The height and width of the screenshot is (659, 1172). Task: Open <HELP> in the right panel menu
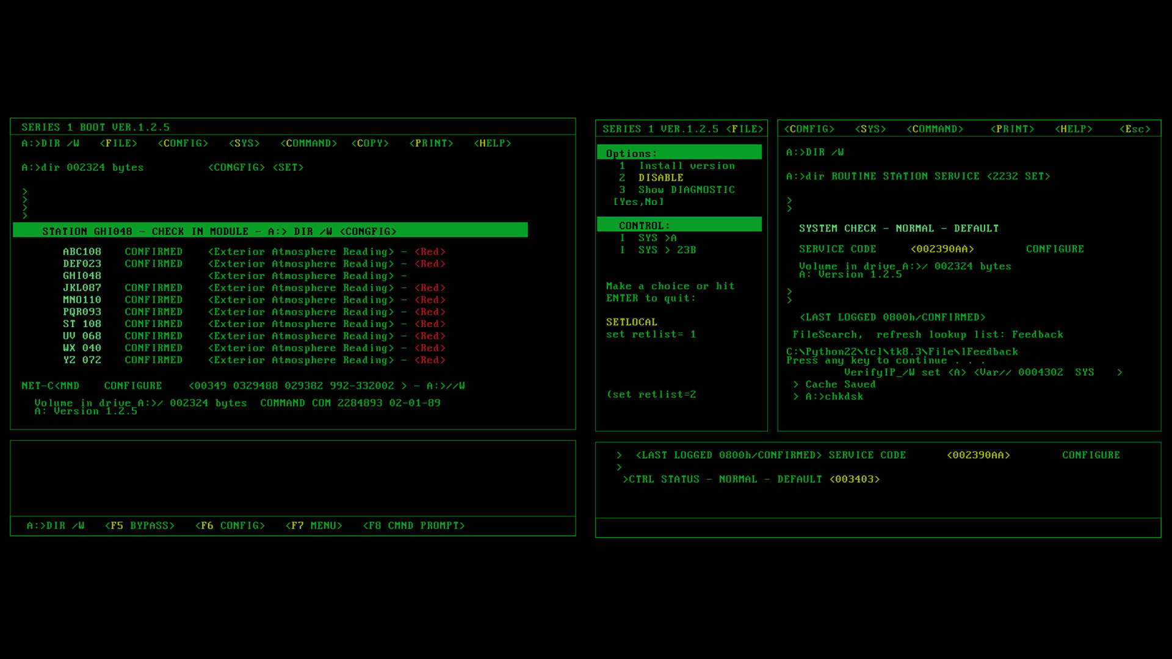1074,129
